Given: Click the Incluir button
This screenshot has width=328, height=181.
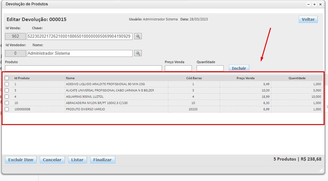Looking at the screenshot, I should click(239, 68).
